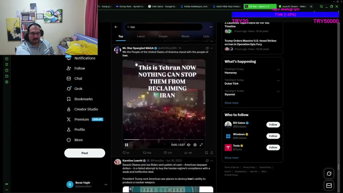Screen dimensions: 343x193
Task: Open more options for Dubai Türk trend
Action: tap(278, 80)
